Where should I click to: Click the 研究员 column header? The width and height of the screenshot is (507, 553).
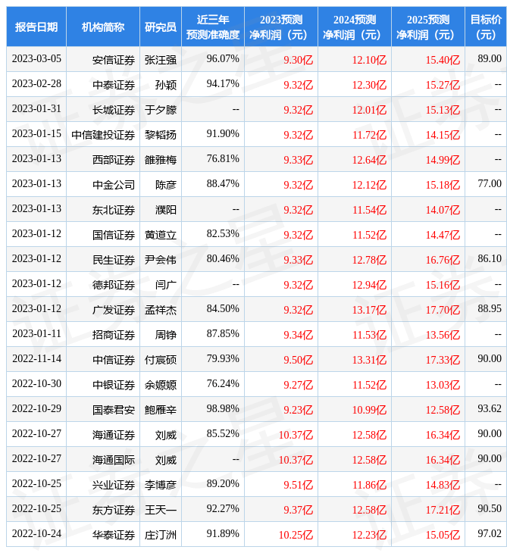point(161,27)
